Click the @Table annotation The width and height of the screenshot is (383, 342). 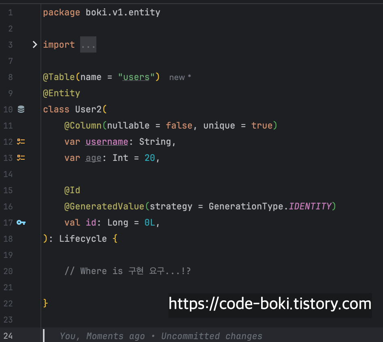pyautogui.click(x=59, y=77)
